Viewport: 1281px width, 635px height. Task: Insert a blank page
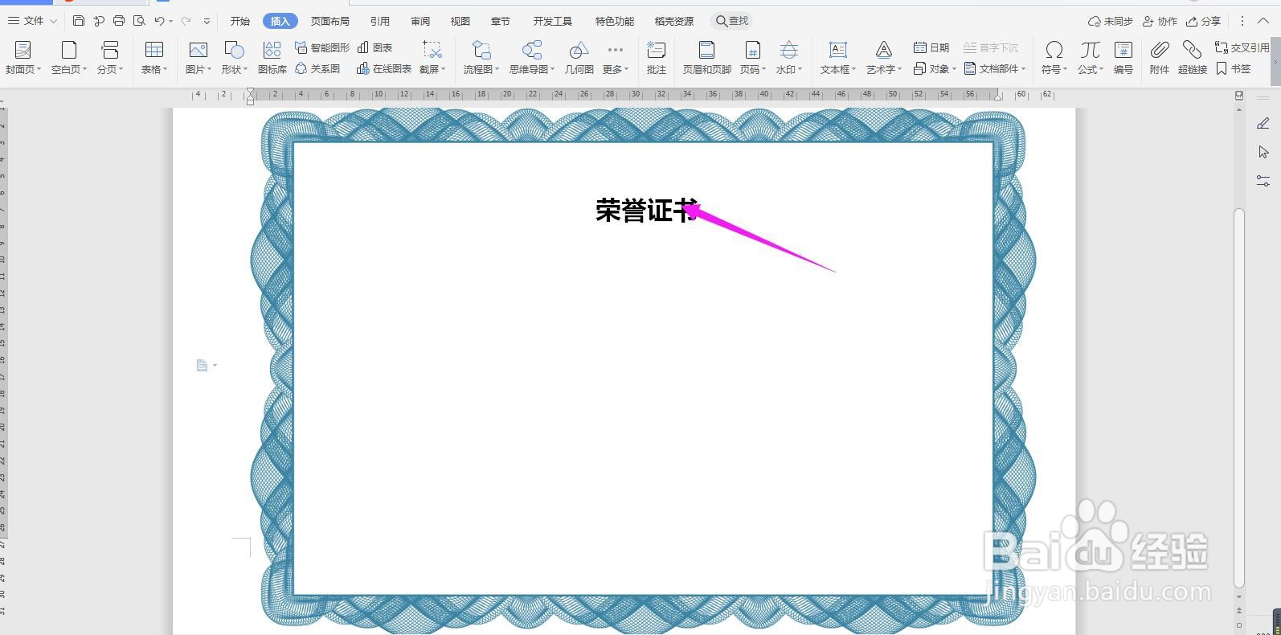tap(68, 58)
